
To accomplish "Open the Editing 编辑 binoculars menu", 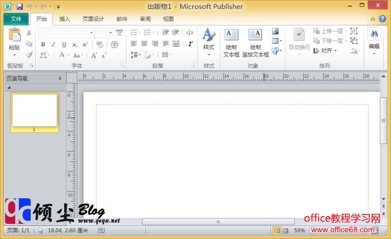I will point(374,42).
